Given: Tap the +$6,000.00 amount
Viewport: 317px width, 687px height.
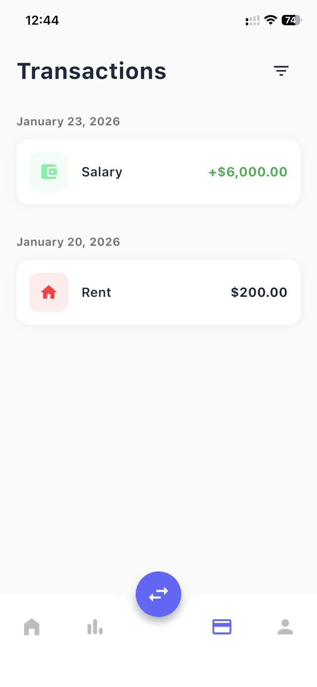Looking at the screenshot, I should click(x=247, y=172).
